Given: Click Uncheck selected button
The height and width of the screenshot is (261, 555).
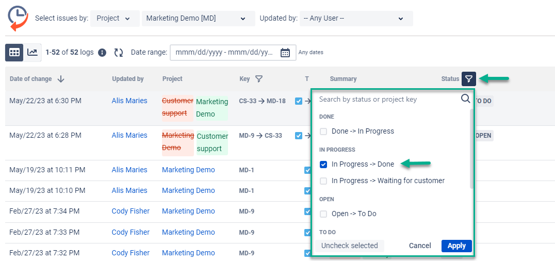Looking at the screenshot, I should [x=349, y=246].
